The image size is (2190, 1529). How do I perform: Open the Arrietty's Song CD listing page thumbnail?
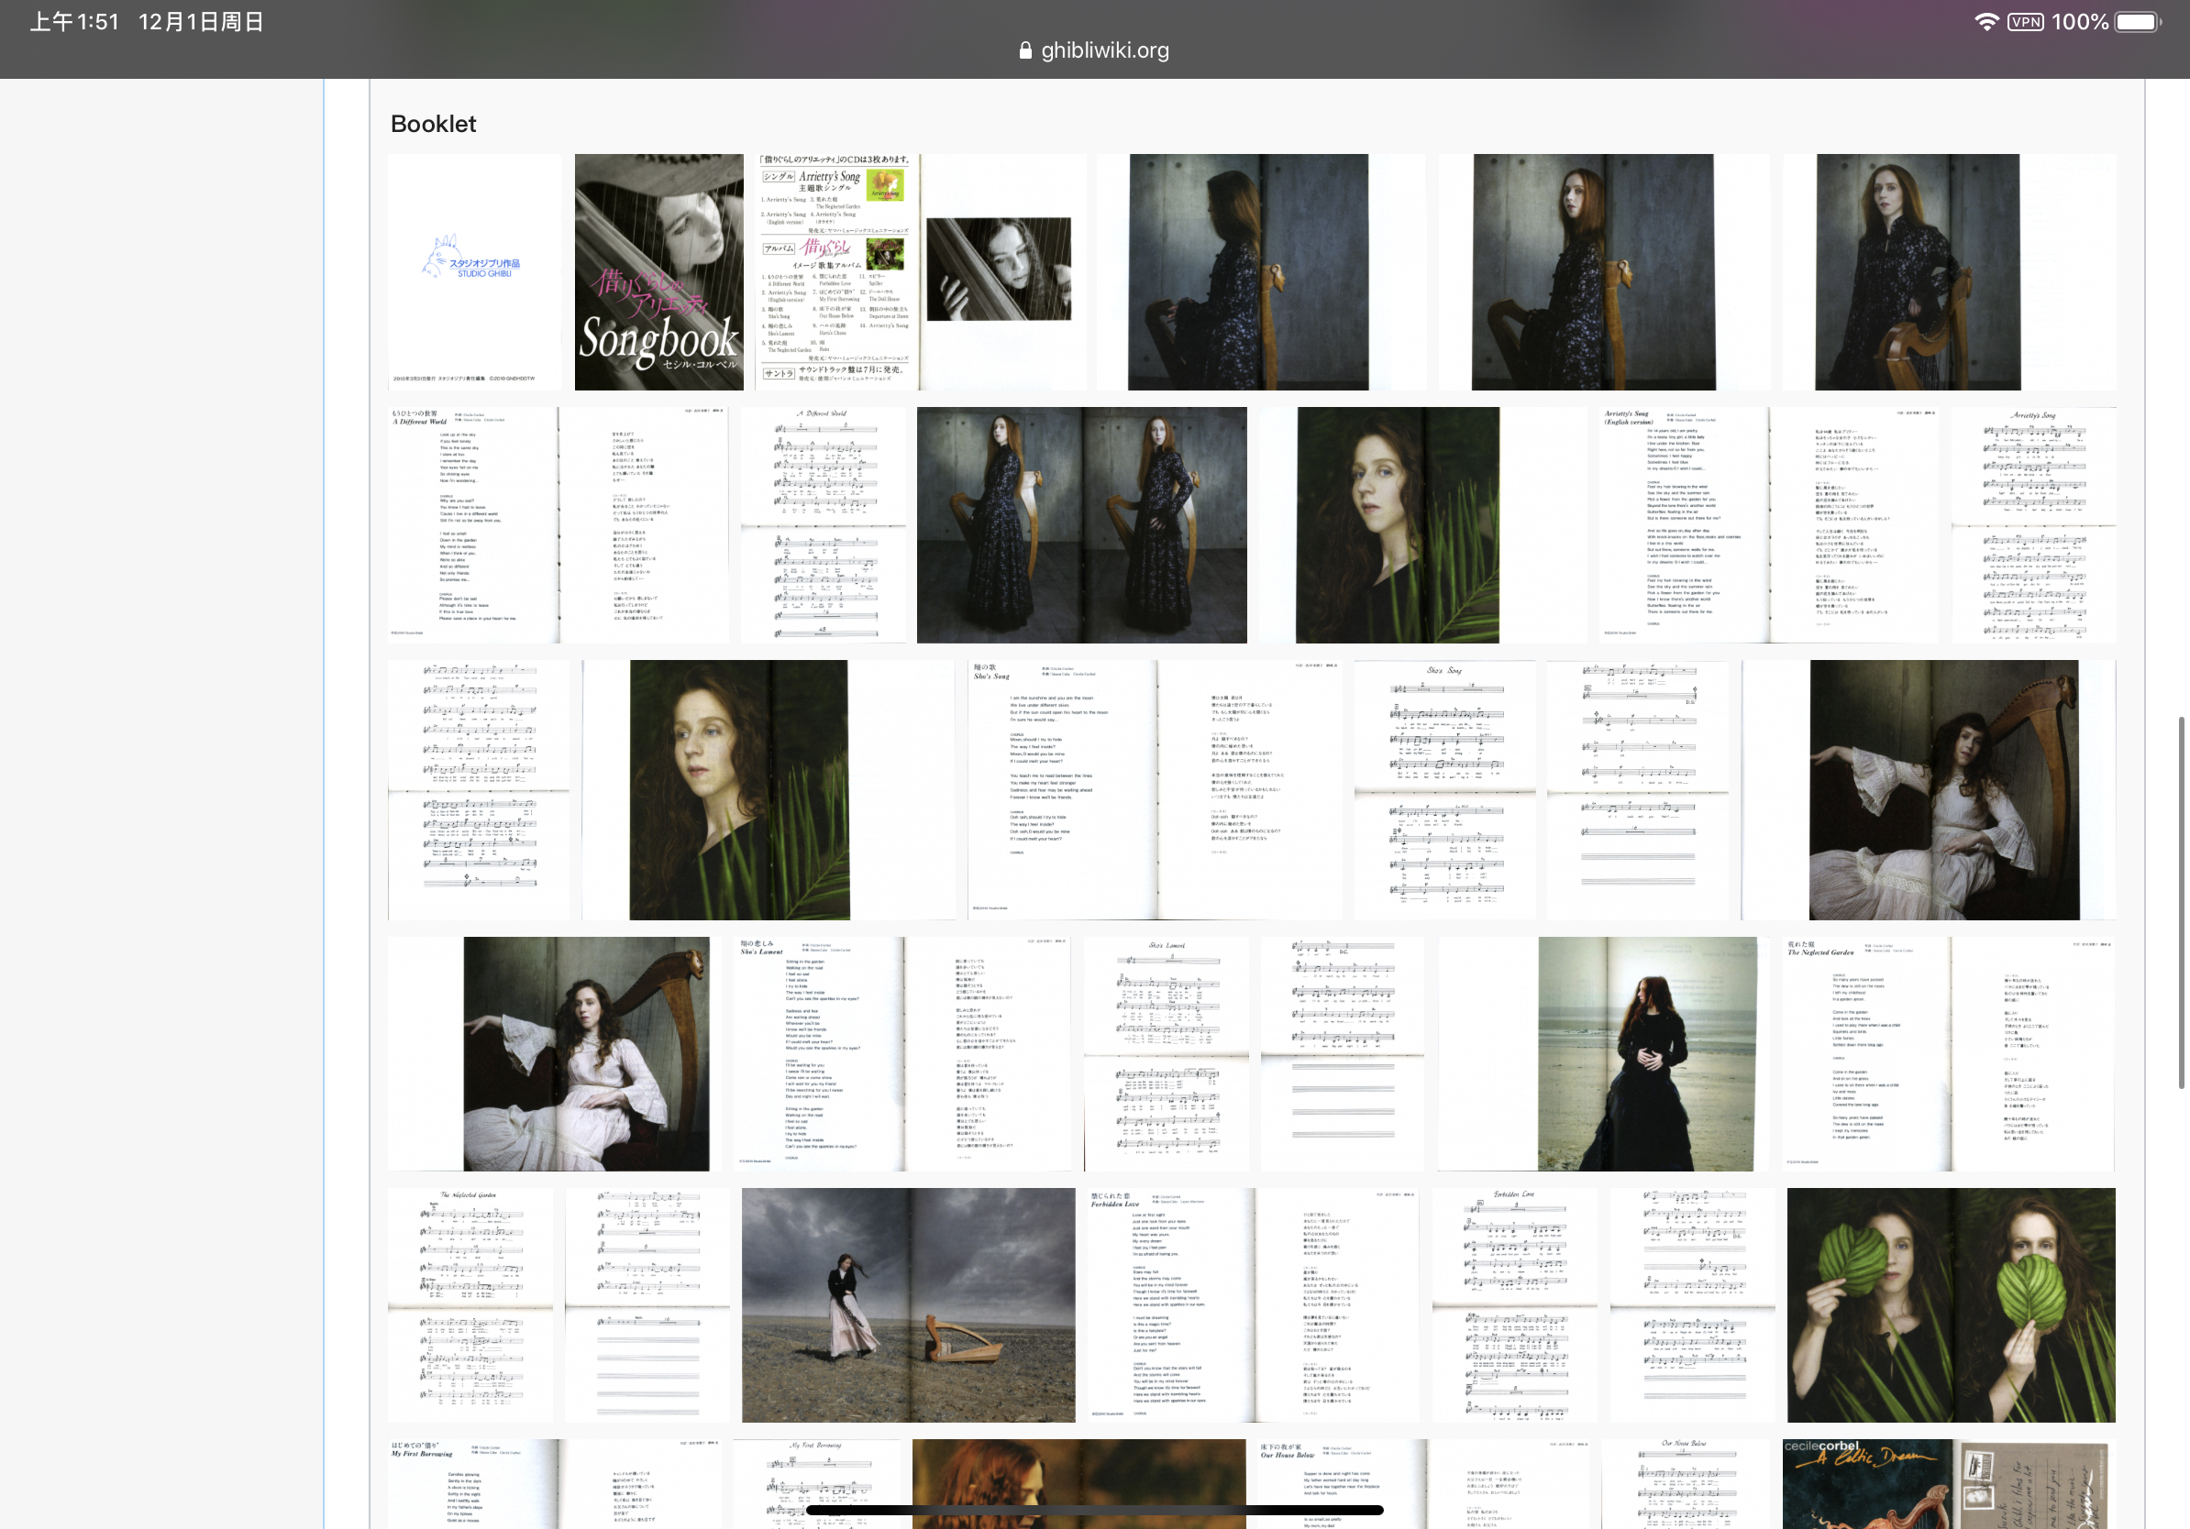pyautogui.click(x=921, y=271)
